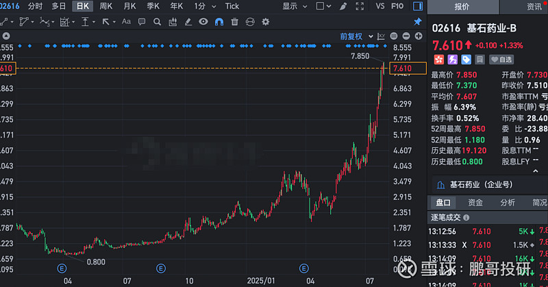Add a comment bubble note
The width and height of the screenshot is (548, 287).
tap(142, 22)
